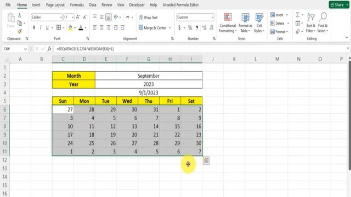This screenshot has height=197, width=351.
Task: Increase font size with the larger A
Action: [x=78, y=17]
